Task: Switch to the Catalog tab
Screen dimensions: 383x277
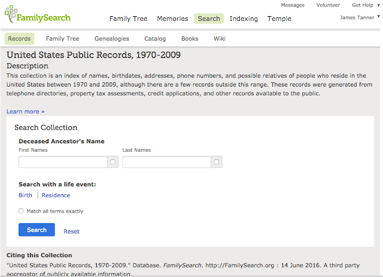Action: click(x=155, y=38)
